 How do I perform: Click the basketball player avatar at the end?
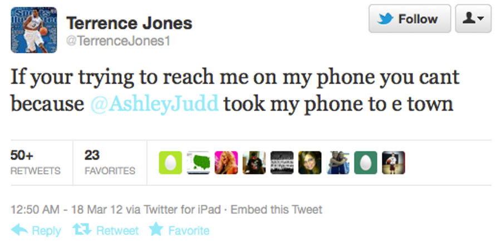click(x=394, y=162)
